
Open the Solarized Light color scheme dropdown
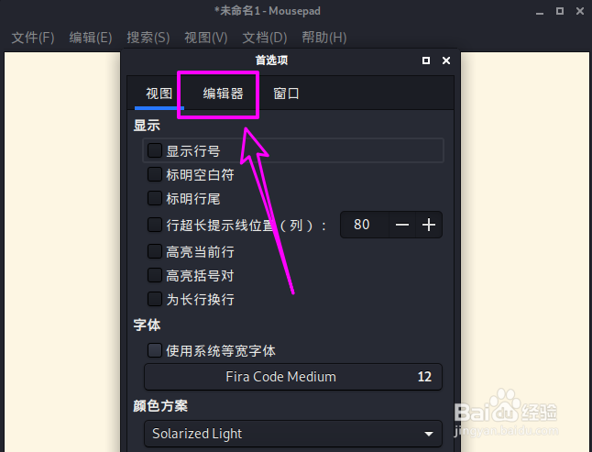293,434
